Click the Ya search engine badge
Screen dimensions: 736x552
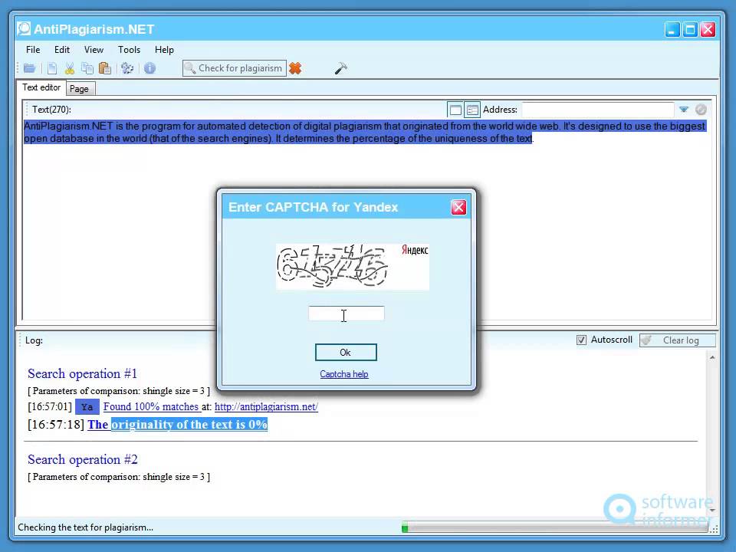(x=87, y=407)
